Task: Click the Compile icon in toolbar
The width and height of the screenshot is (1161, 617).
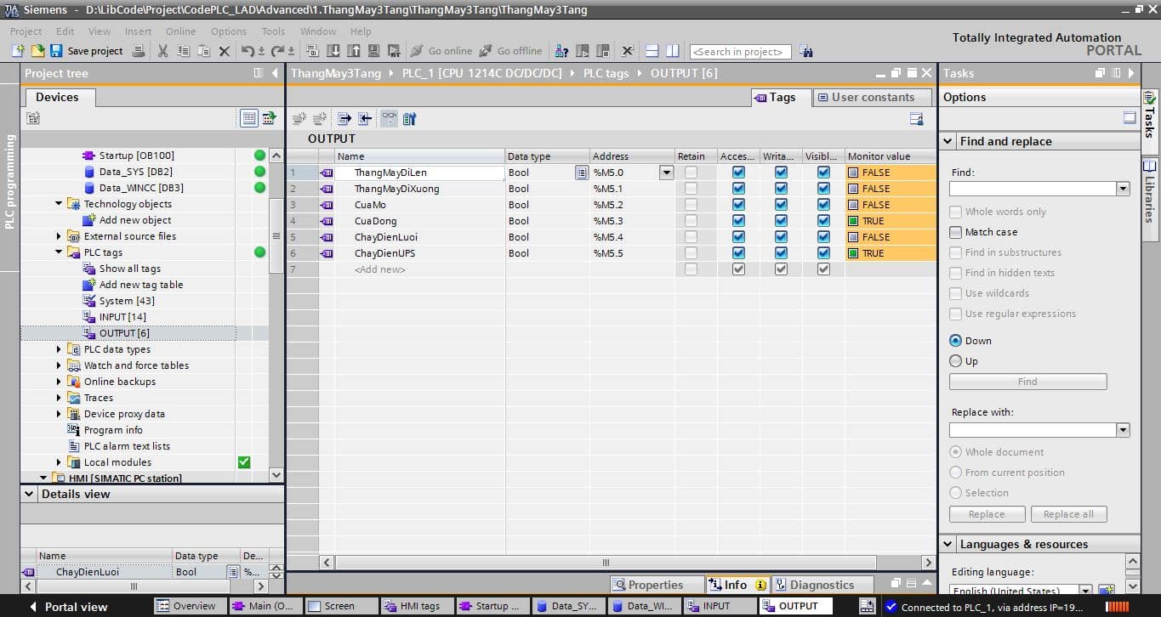Action: pos(312,51)
